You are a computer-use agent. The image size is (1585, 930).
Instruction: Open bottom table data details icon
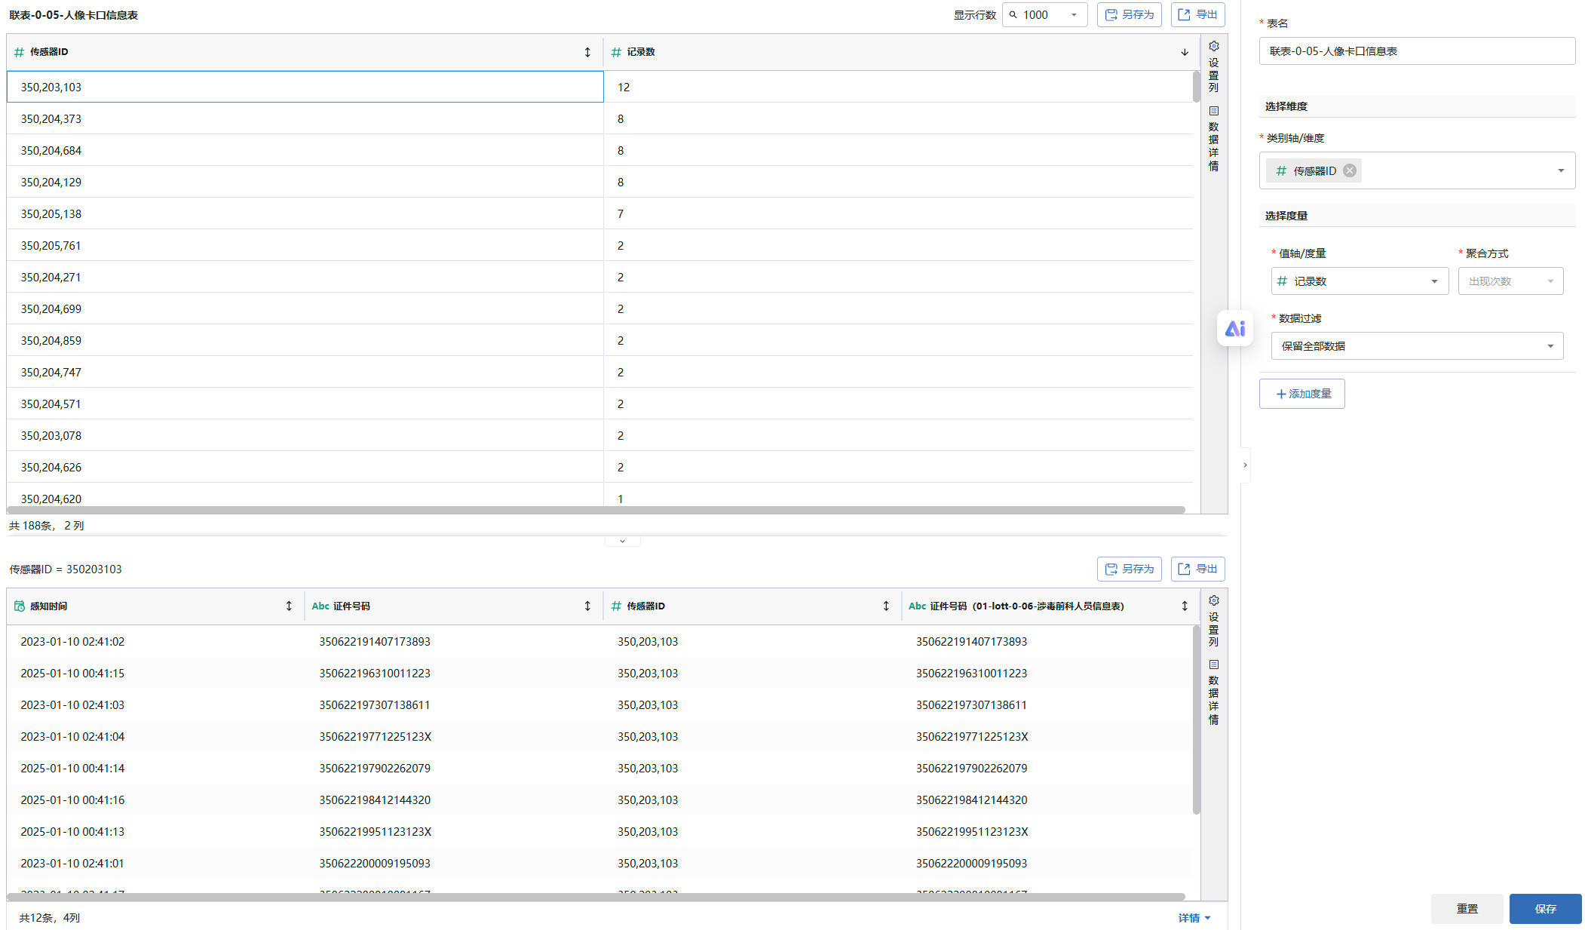click(1213, 665)
